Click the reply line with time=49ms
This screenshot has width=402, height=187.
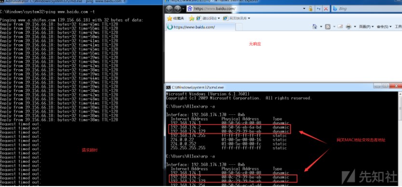59,32
